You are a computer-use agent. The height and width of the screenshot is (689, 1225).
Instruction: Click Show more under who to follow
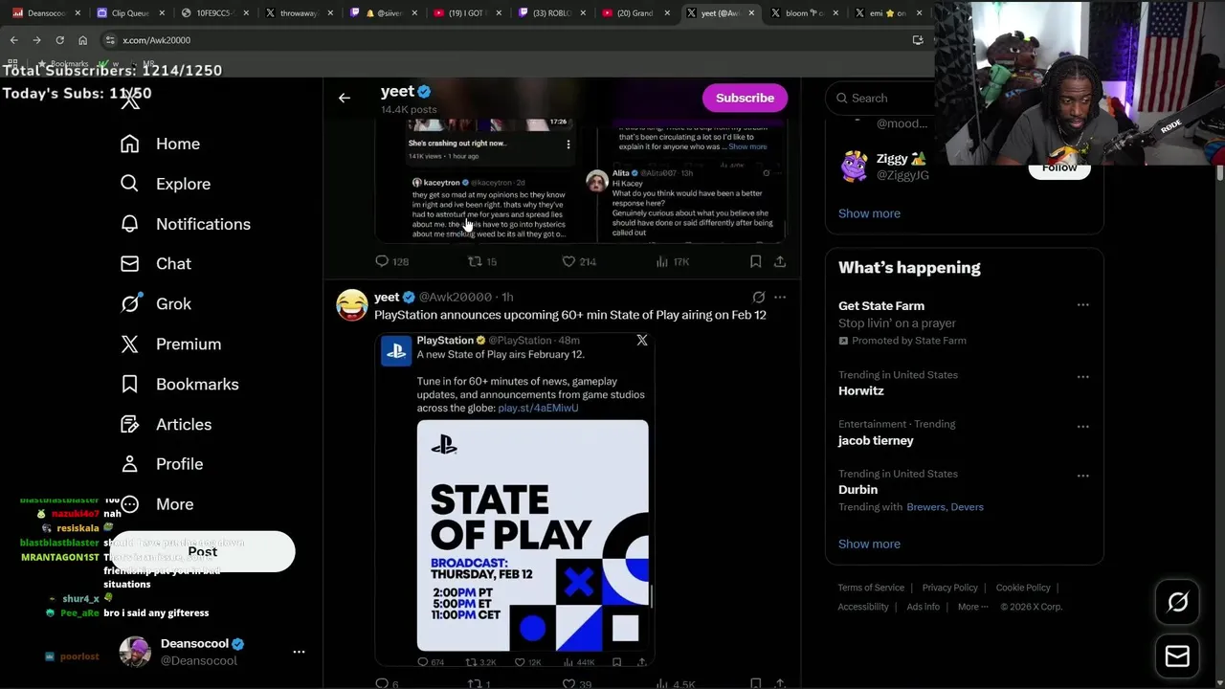(869, 213)
